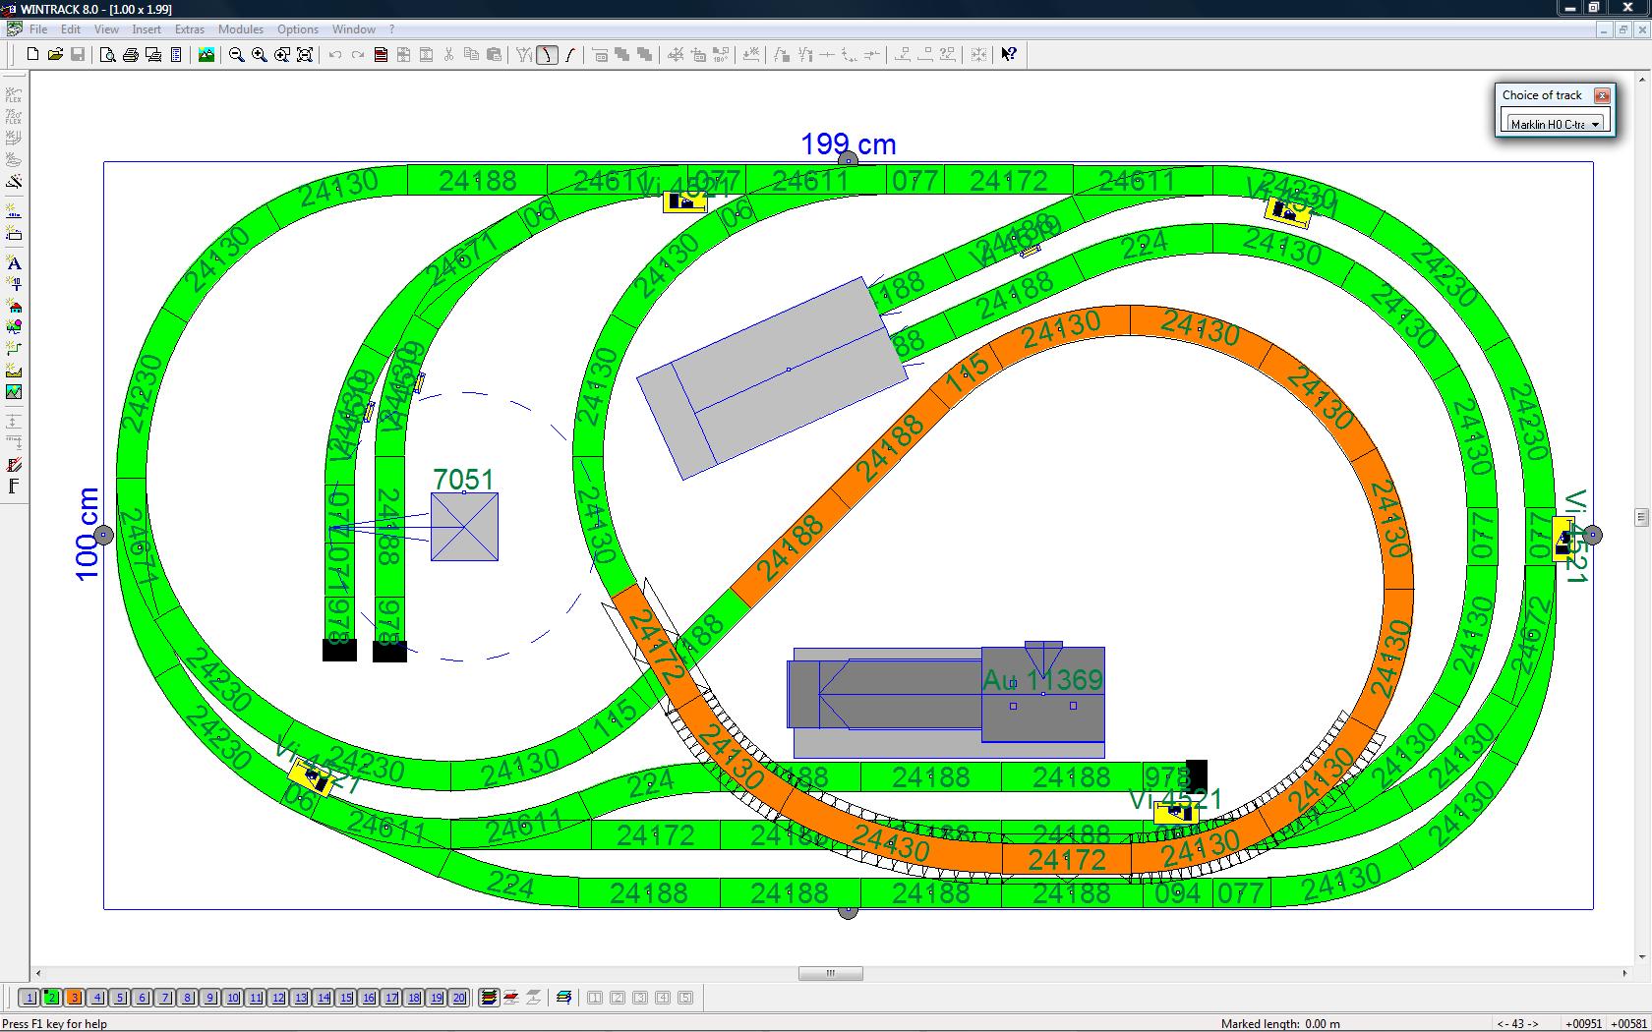Show all layers stacked icon
Image resolution: width=1652 pixels, height=1032 pixels.
489,998
